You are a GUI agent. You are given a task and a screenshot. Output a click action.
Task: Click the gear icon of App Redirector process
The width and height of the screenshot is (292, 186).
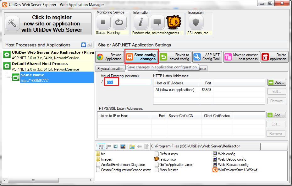click(7, 55)
